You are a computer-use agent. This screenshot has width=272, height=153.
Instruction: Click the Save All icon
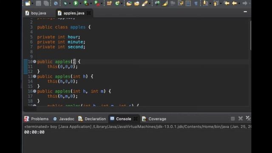coord(46,3)
